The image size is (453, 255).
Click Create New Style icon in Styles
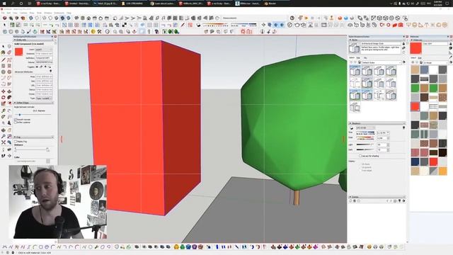tap(403, 48)
